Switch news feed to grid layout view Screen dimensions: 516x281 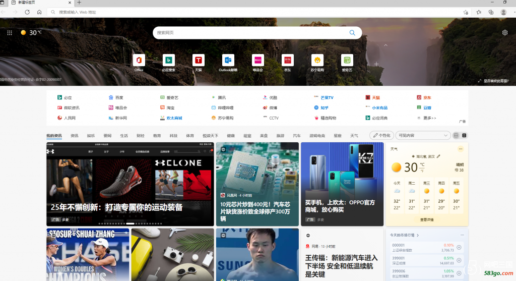pos(456,135)
